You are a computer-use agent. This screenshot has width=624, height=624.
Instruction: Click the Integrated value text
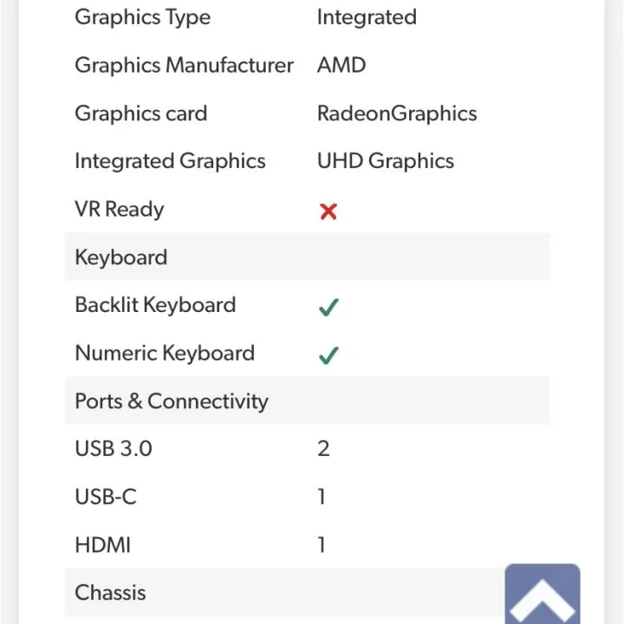(367, 18)
